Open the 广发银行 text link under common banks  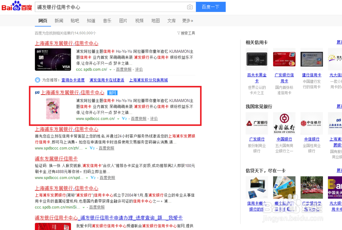point(257,139)
